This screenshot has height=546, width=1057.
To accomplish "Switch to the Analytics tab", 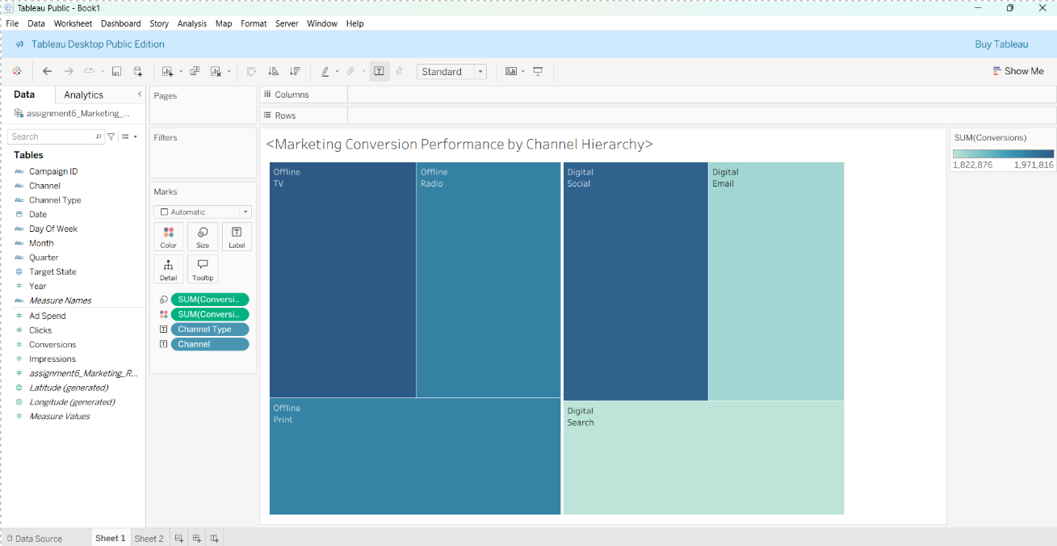I will tap(84, 95).
